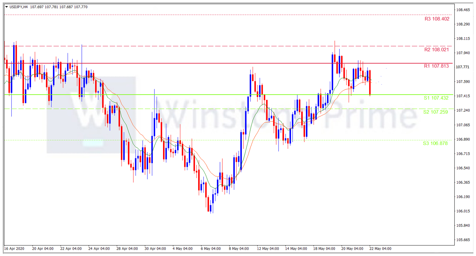
Task: Select the S2 107.259 support label
Action: 435,112
